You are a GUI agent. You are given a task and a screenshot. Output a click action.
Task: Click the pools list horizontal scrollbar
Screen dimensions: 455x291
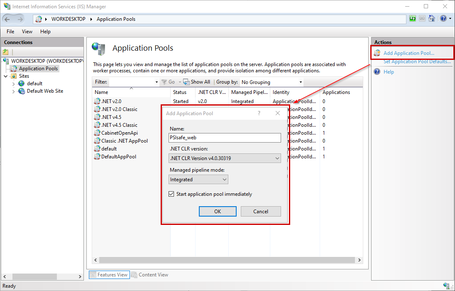tap(227, 260)
